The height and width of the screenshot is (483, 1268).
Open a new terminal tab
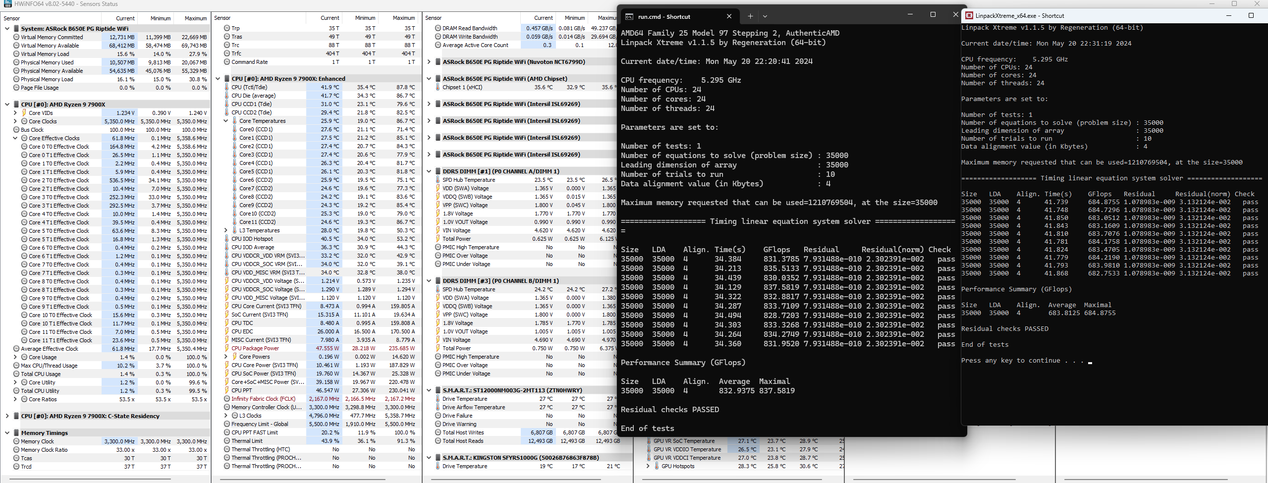point(750,16)
